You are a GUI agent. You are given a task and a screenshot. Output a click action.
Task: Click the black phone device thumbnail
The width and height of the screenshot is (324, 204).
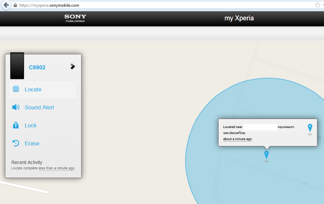tap(17, 66)
